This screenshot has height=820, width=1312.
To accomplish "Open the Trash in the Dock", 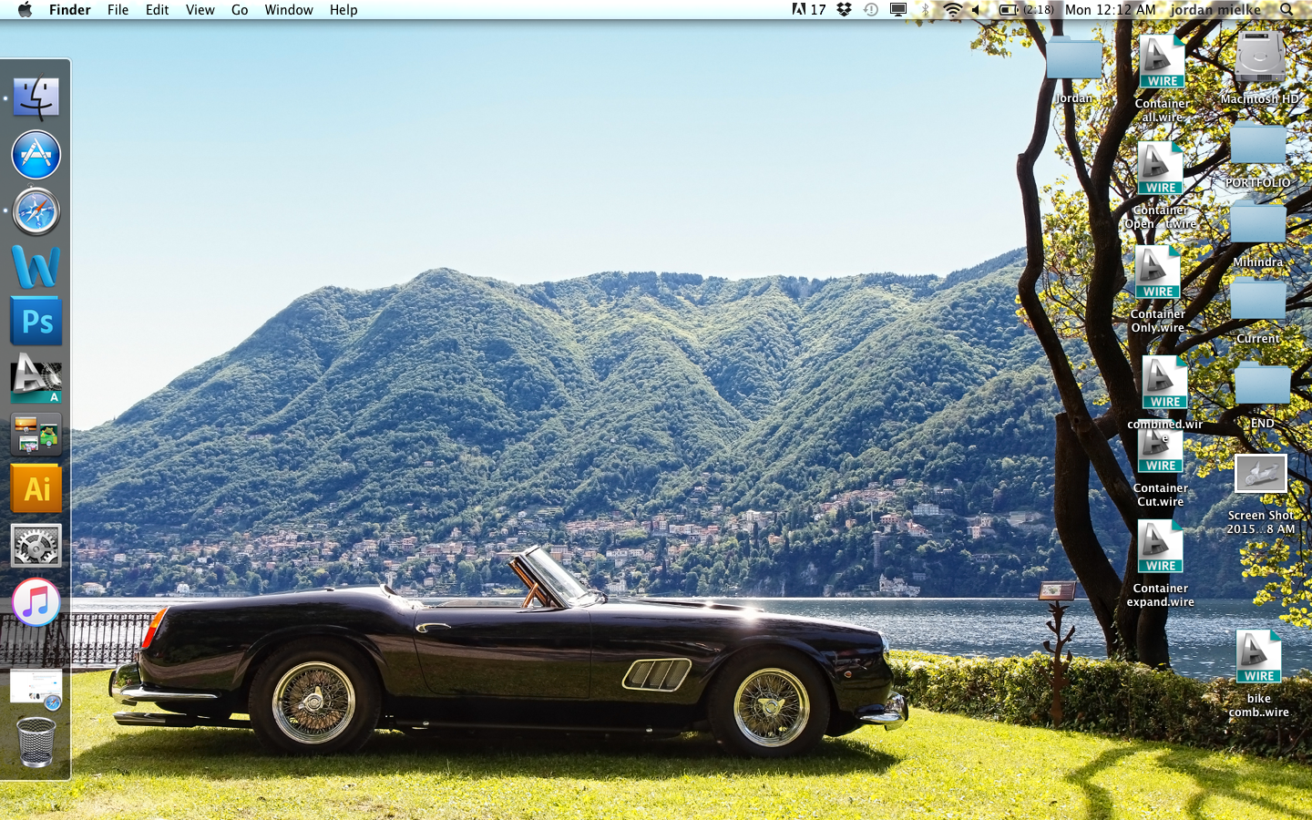I will [36, 743].
